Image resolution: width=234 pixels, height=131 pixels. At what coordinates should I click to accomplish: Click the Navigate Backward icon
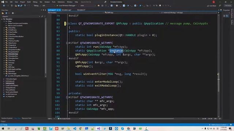click(x=4, y=6)
